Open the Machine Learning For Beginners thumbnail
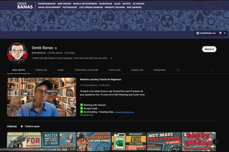The width and height of the screenshot is (229, 152). click(24, 141)
